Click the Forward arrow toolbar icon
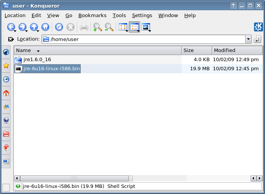Screen dimensions: 265x194 (x=22, y=27)
